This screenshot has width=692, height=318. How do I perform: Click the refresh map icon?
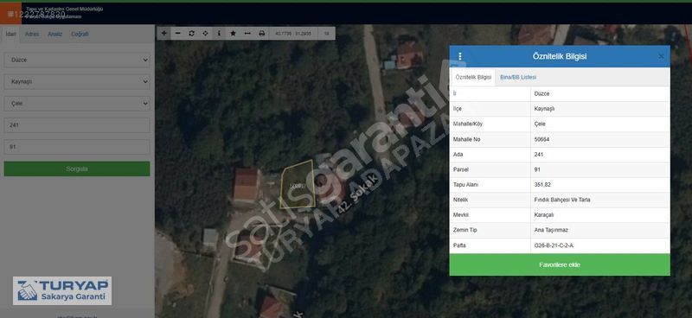point(191,33)
